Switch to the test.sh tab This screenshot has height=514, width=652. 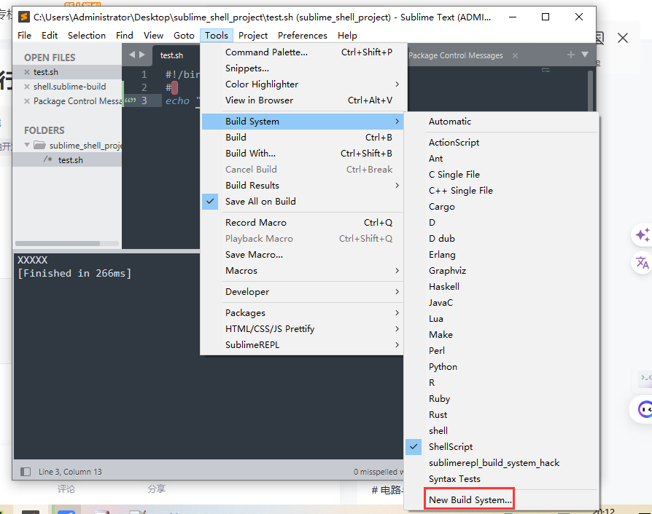click(x=171, y=55)
